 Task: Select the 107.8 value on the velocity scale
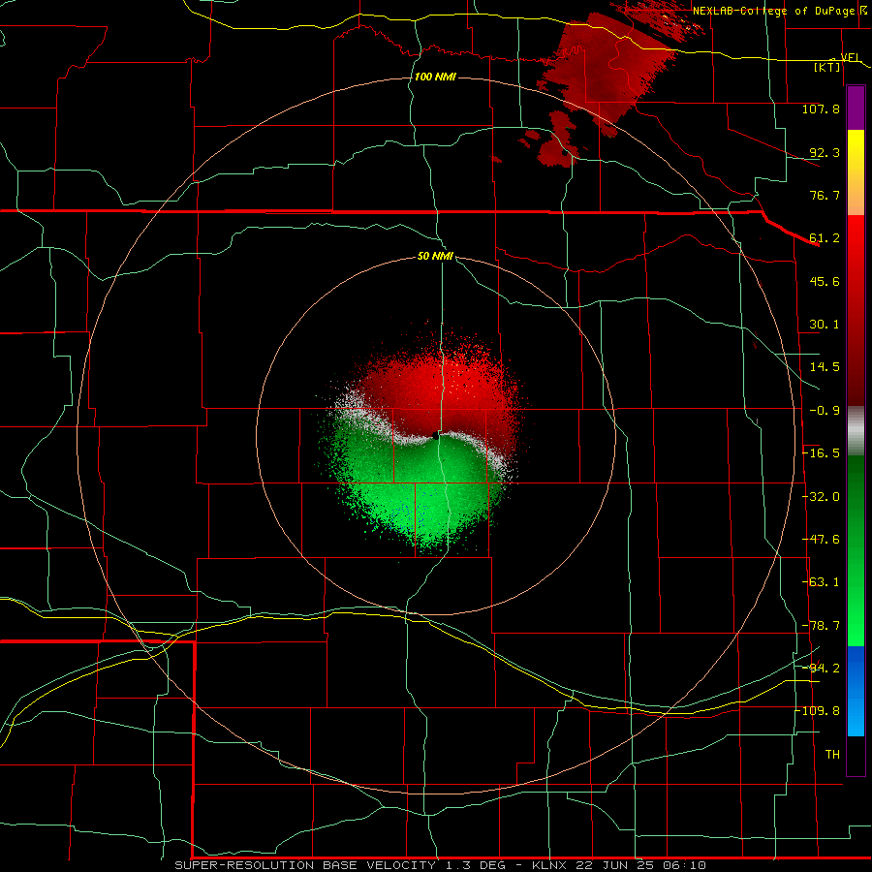[821, 109]
